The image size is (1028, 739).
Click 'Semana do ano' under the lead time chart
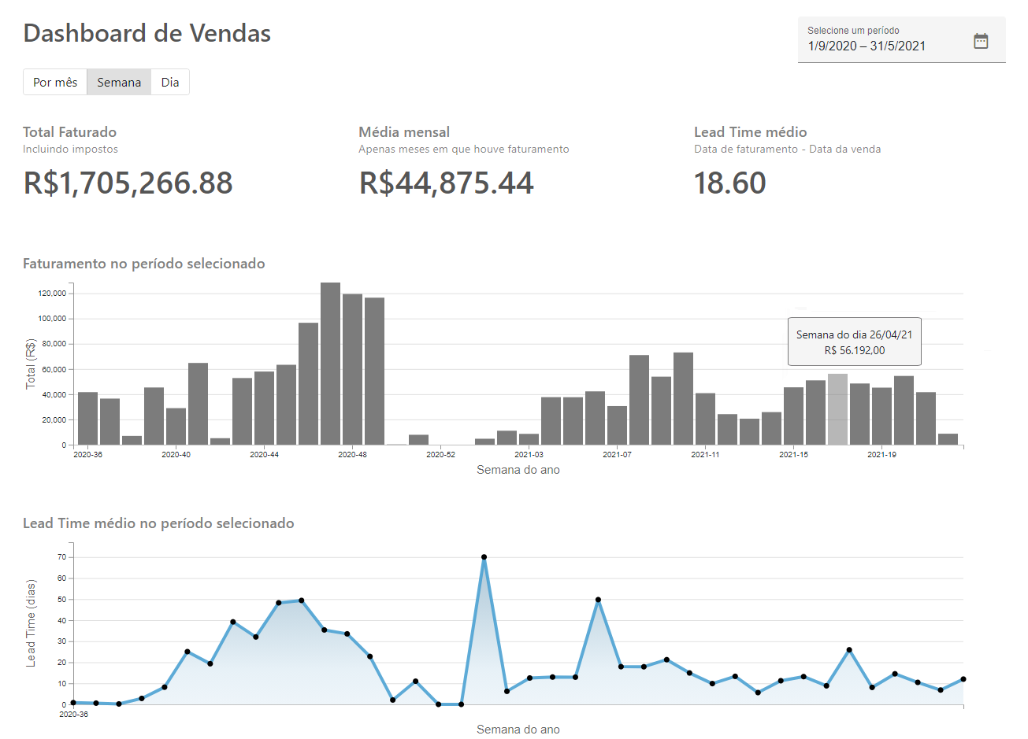point(518,730)
